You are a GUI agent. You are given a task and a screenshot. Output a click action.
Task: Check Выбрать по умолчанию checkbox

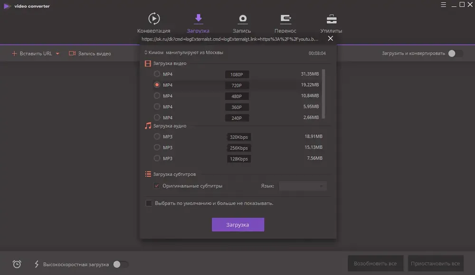pos(149,203)
